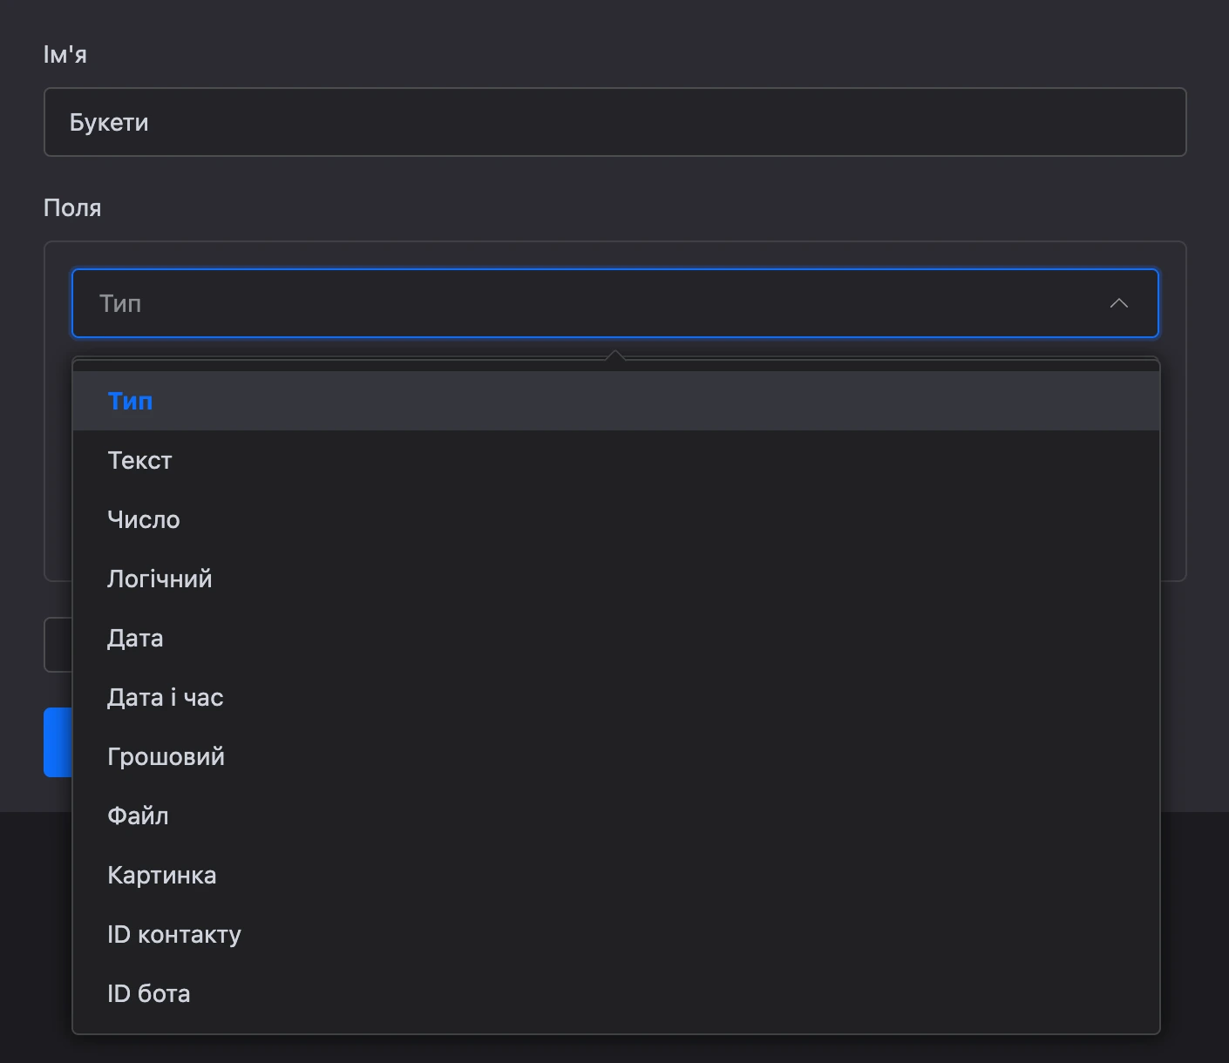
Task: Click the Ім'я input field containing Букети
Action: tap(614, 122)
